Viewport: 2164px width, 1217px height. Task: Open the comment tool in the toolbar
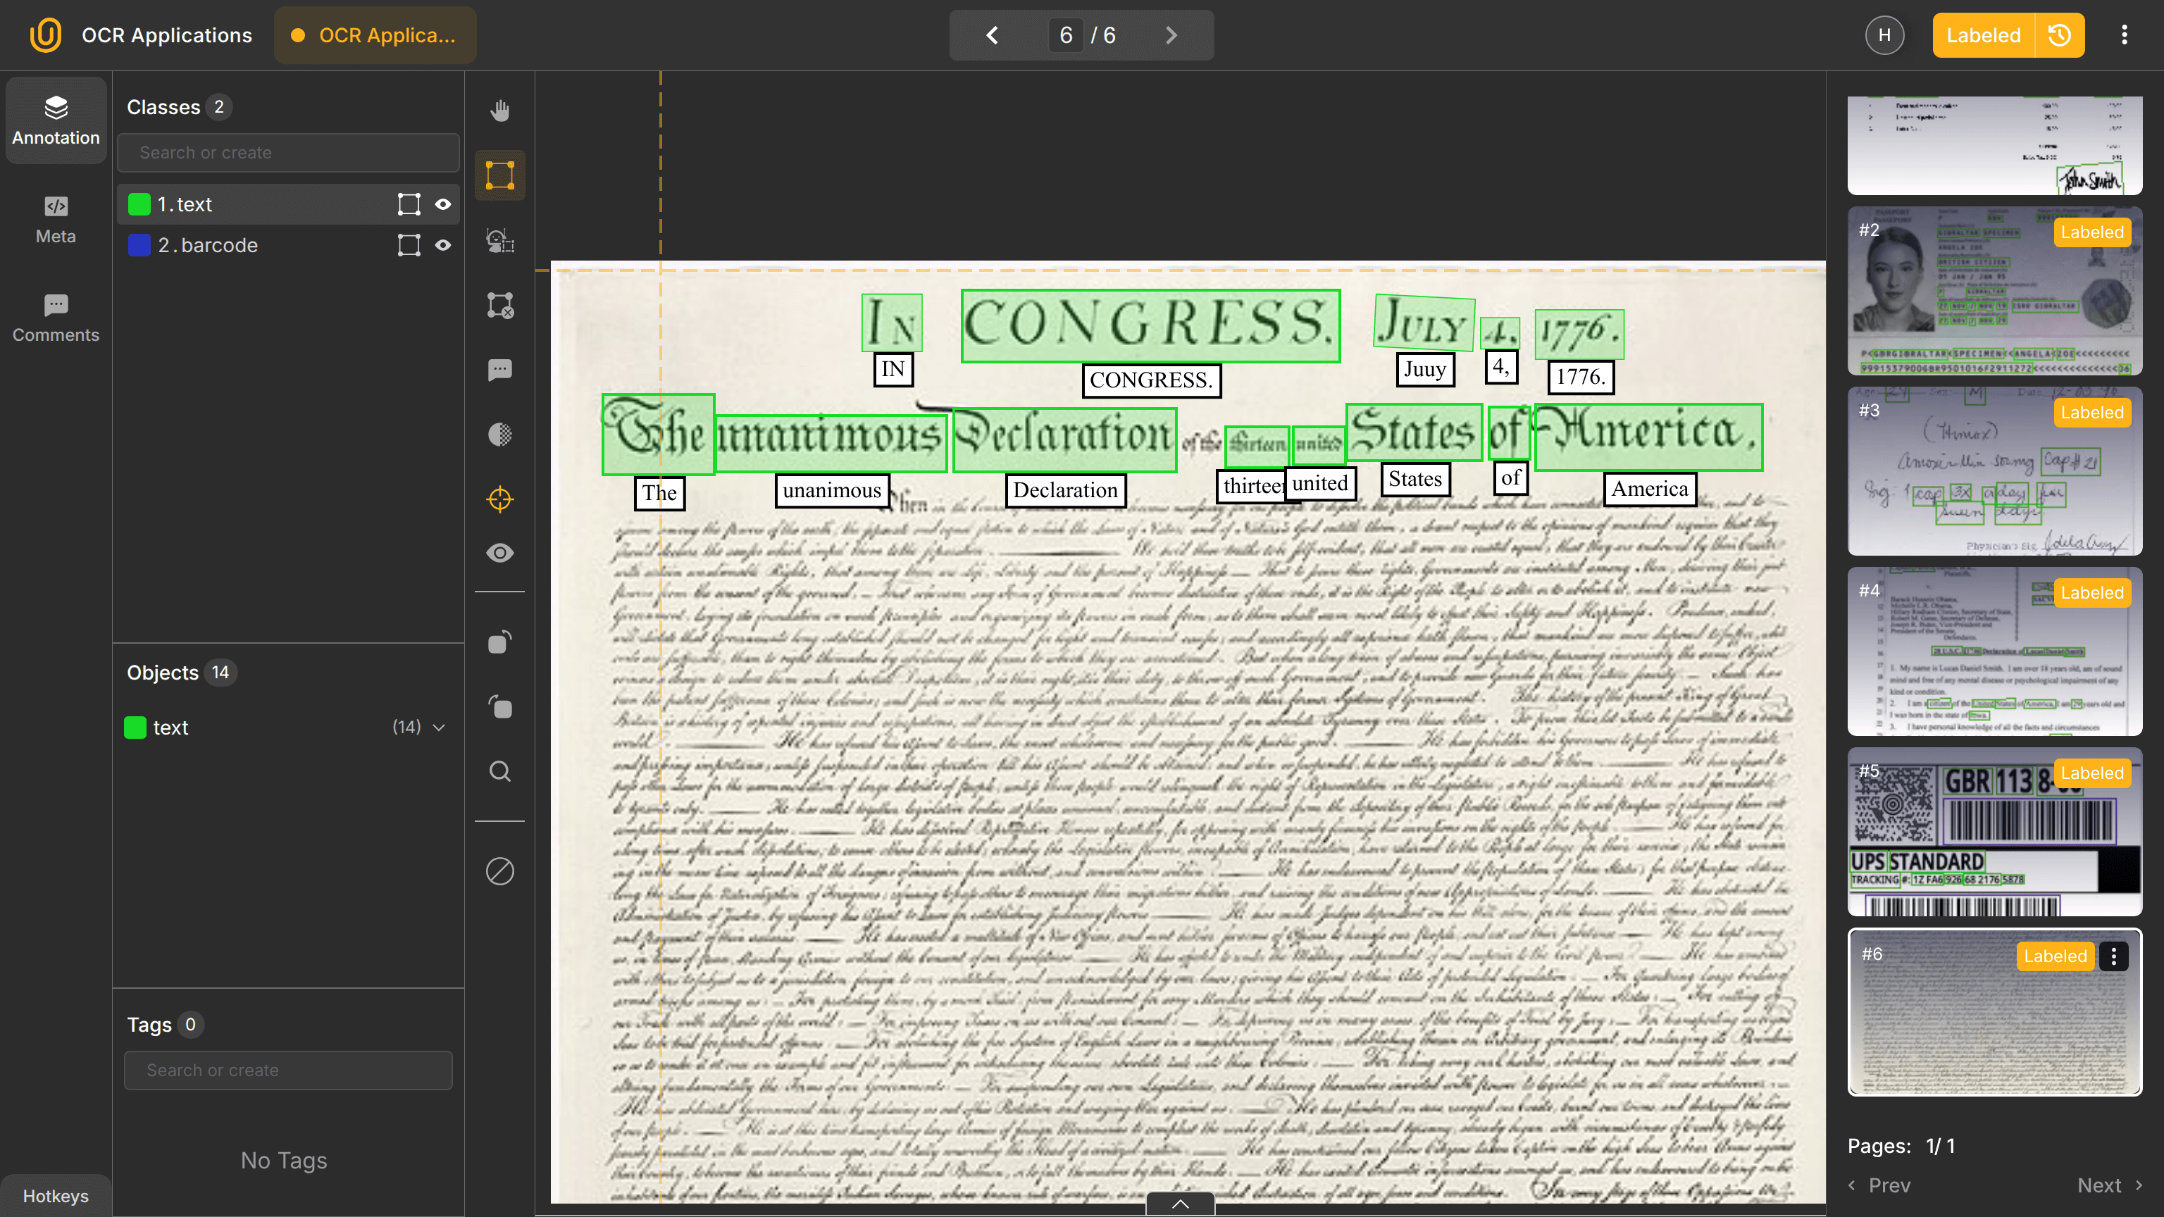500,370
